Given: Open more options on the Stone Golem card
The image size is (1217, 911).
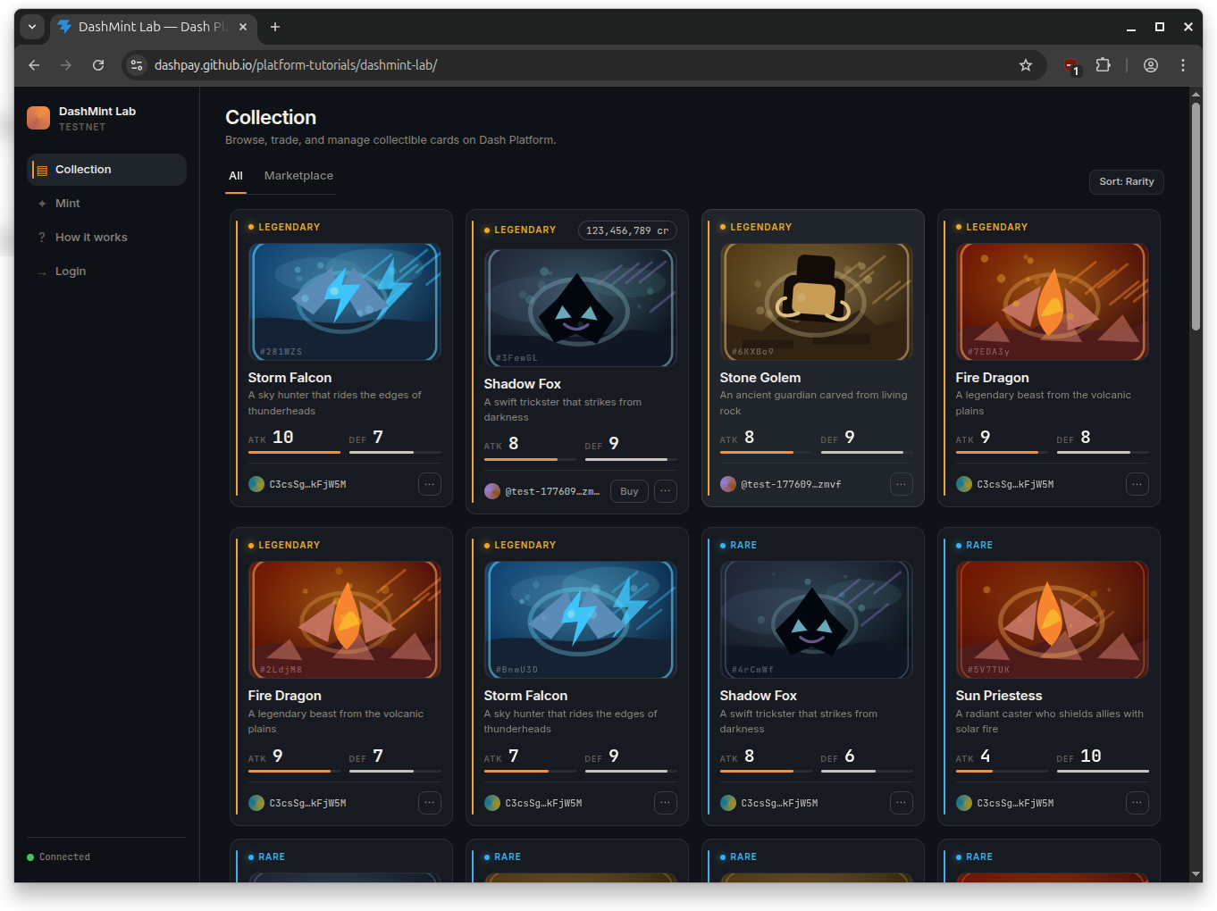Looking at the screenshot, I should coord(902,484).
